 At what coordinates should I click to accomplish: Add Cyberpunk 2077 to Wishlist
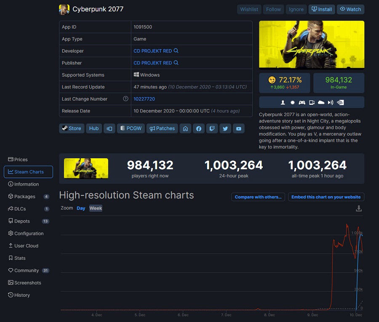pos(249,9)
